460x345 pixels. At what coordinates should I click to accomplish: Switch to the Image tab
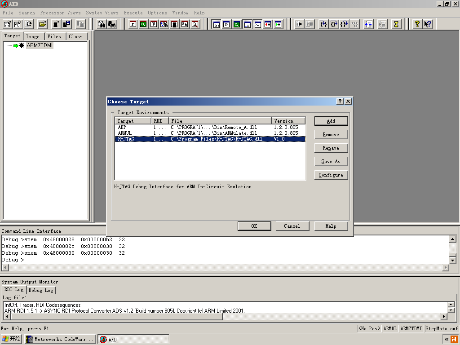click(32, 36)
